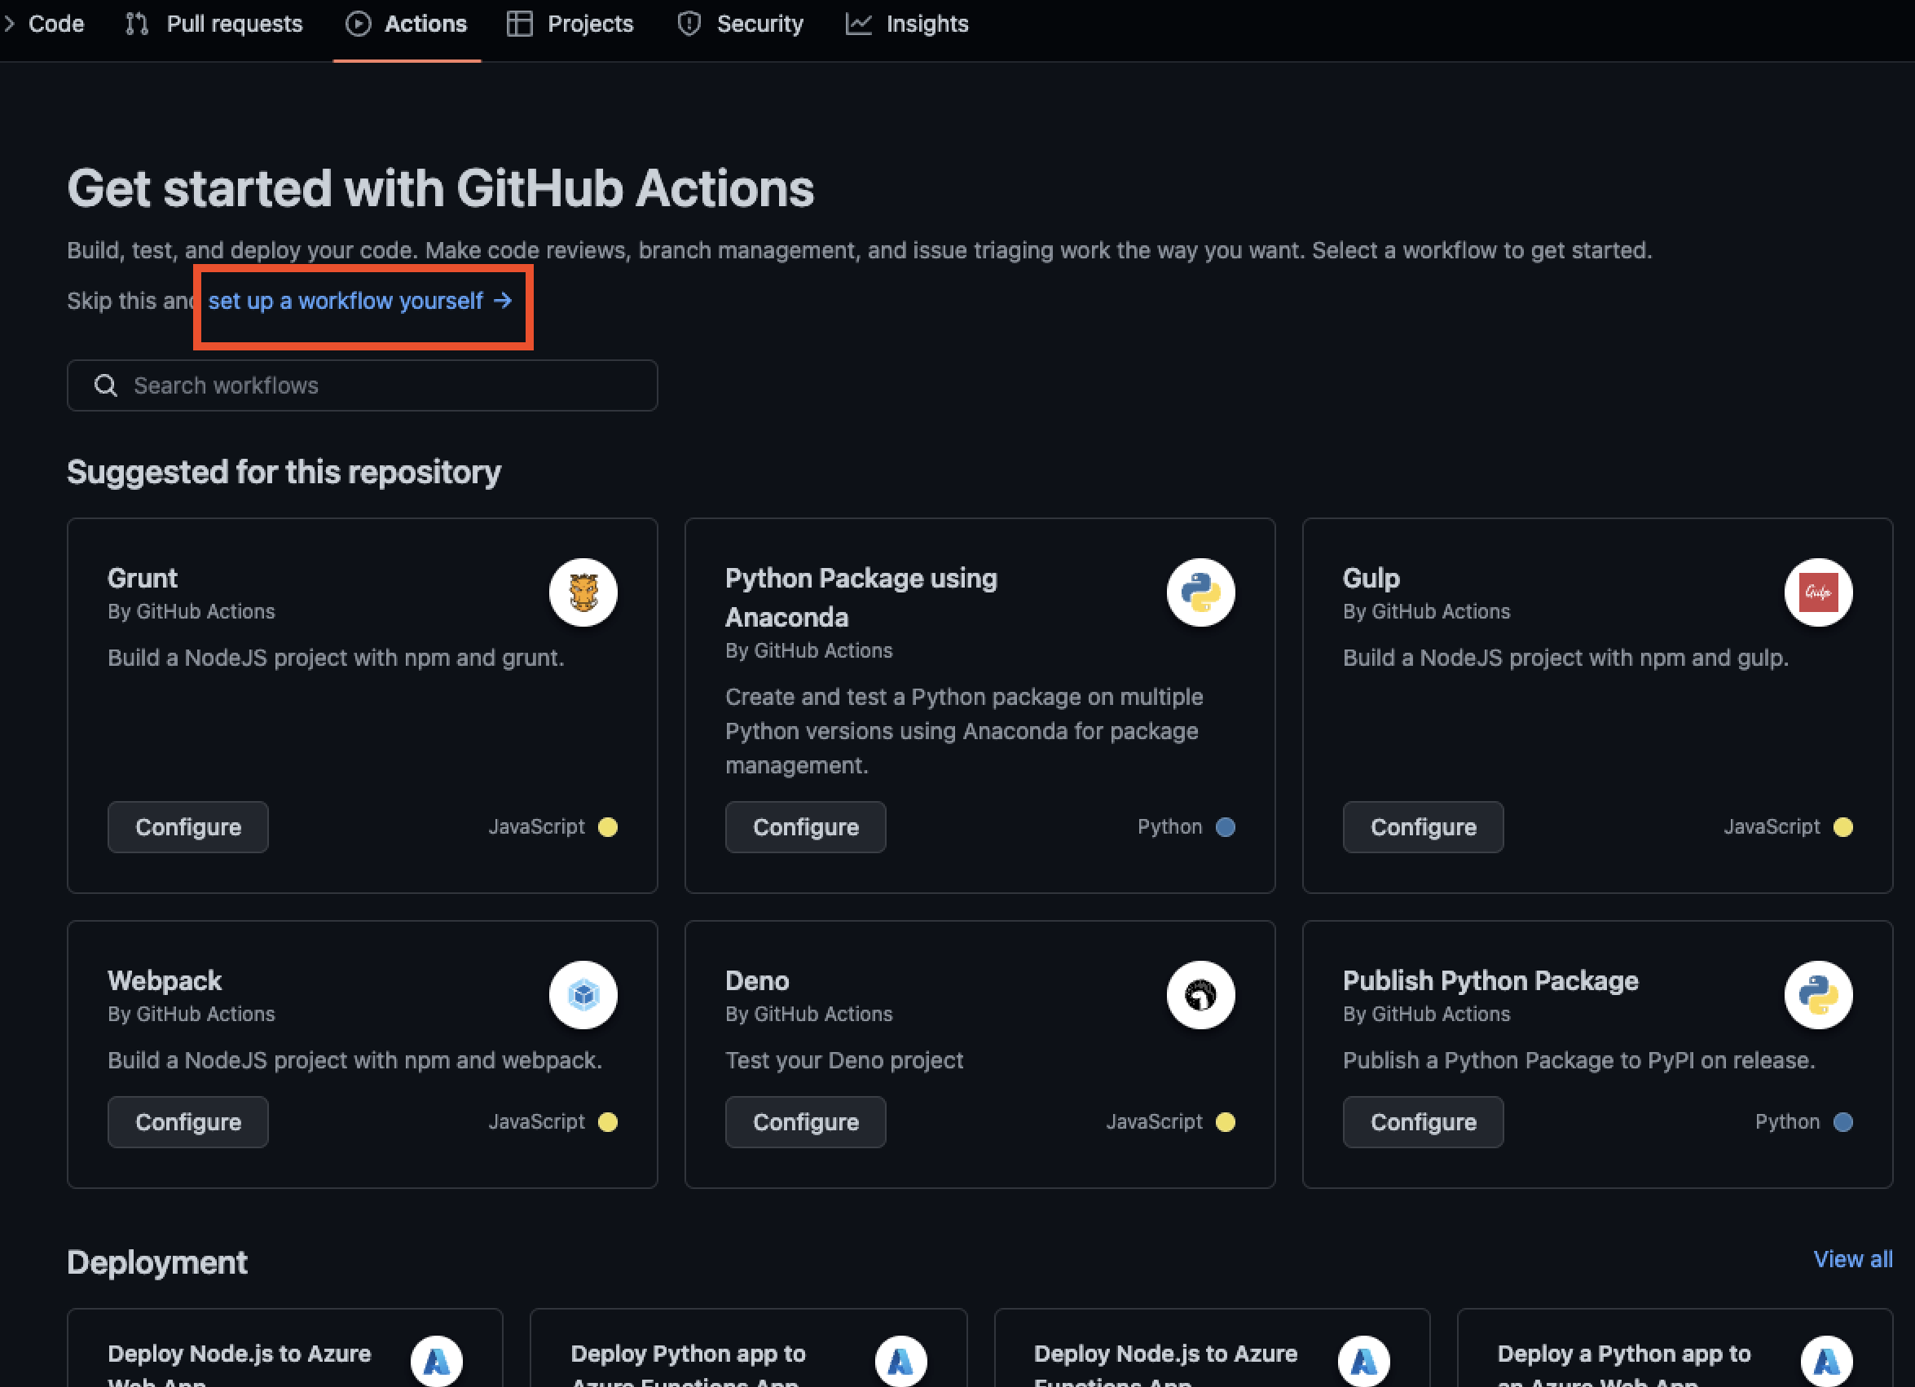1915x1387 pixels.
Task: Click the Azure icon on Deploy Node.js card
Action: [x=437, y=1359]
